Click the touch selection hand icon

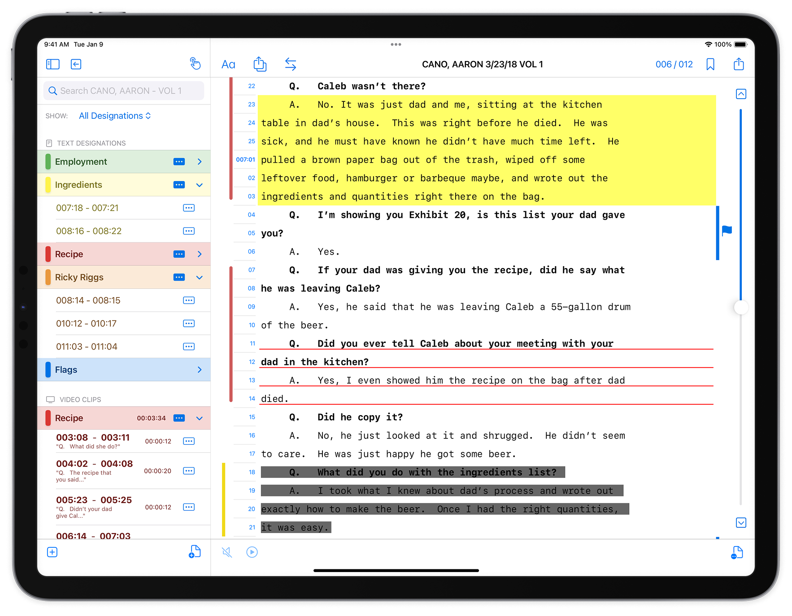click(x=195, y=64)
